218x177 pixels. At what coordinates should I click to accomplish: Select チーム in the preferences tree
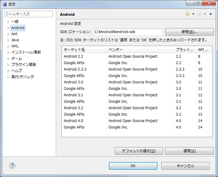tap(16, 59)
